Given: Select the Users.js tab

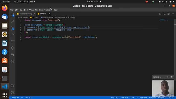Looking at the screenshot, I should point(43,14).
